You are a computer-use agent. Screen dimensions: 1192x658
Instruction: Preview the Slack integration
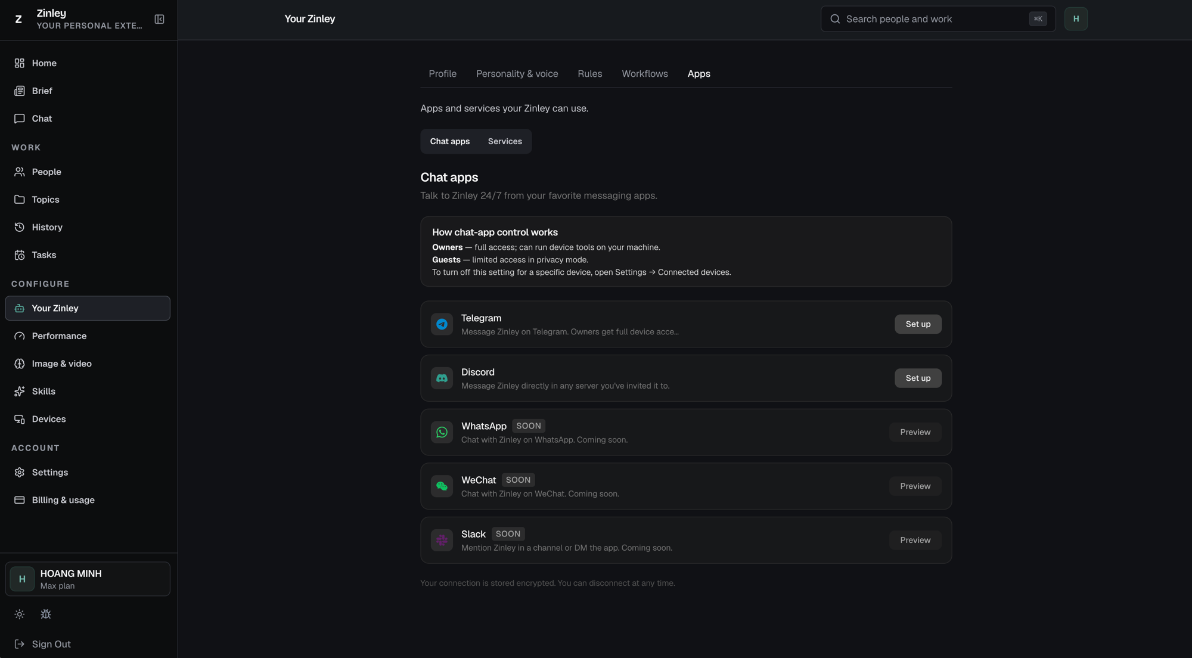[x=915, y=540]
